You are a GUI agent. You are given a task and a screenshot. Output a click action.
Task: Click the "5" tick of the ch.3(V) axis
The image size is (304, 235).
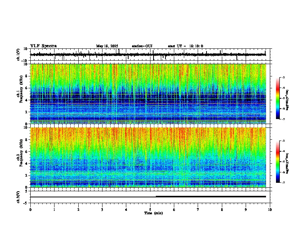click(26, 191)
